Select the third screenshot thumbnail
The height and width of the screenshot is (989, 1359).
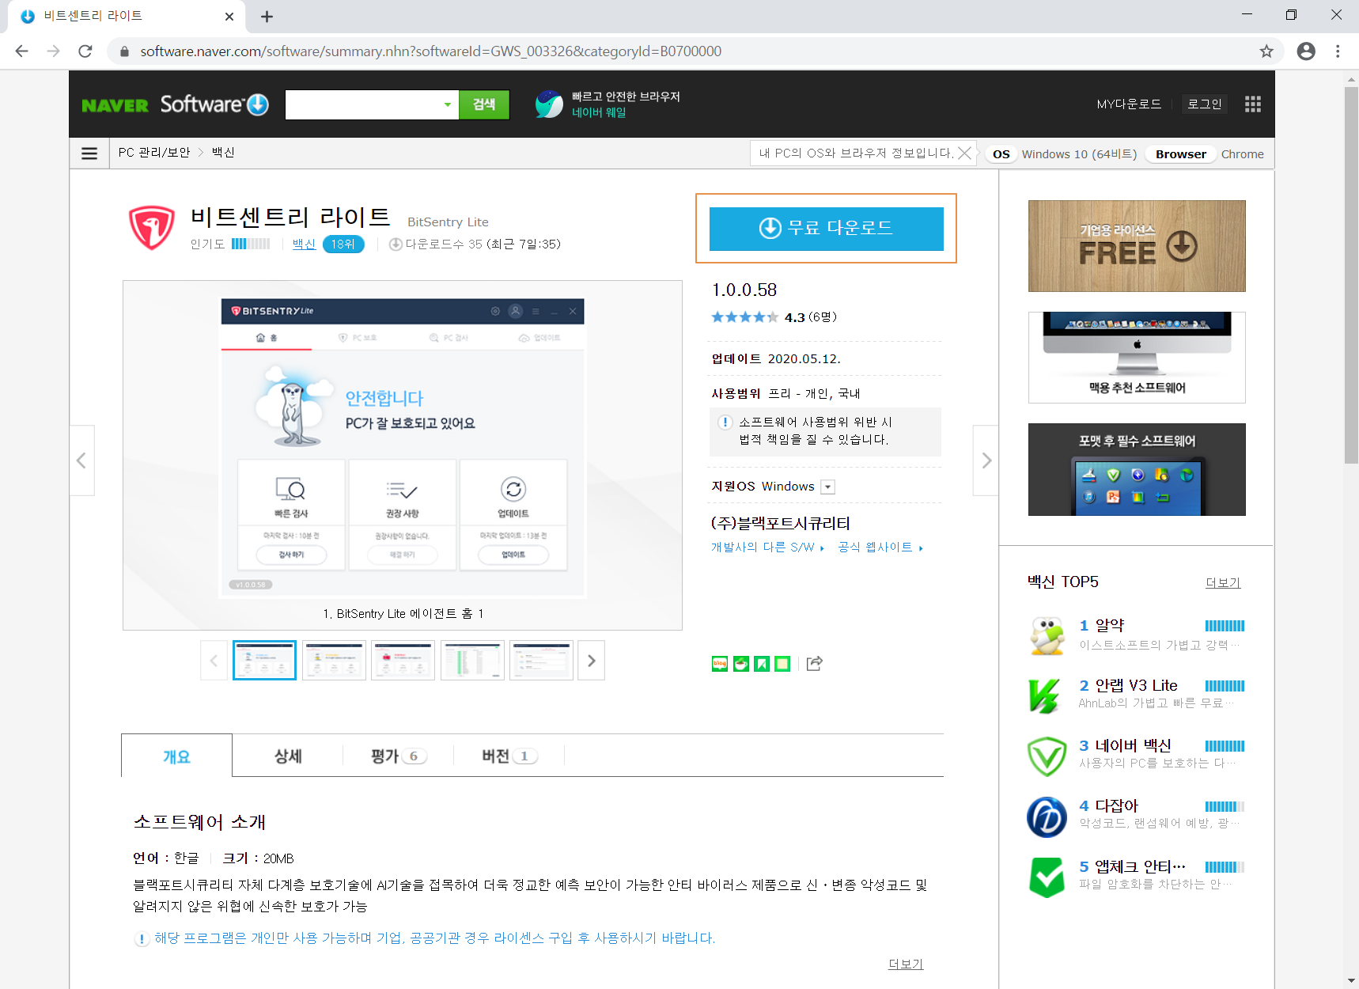click(x=403, y=661)
